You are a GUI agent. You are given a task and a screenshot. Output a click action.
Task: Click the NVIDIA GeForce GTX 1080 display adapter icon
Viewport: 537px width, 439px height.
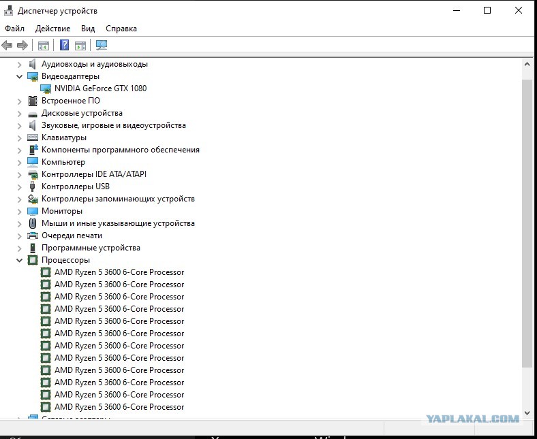point(46,88)
